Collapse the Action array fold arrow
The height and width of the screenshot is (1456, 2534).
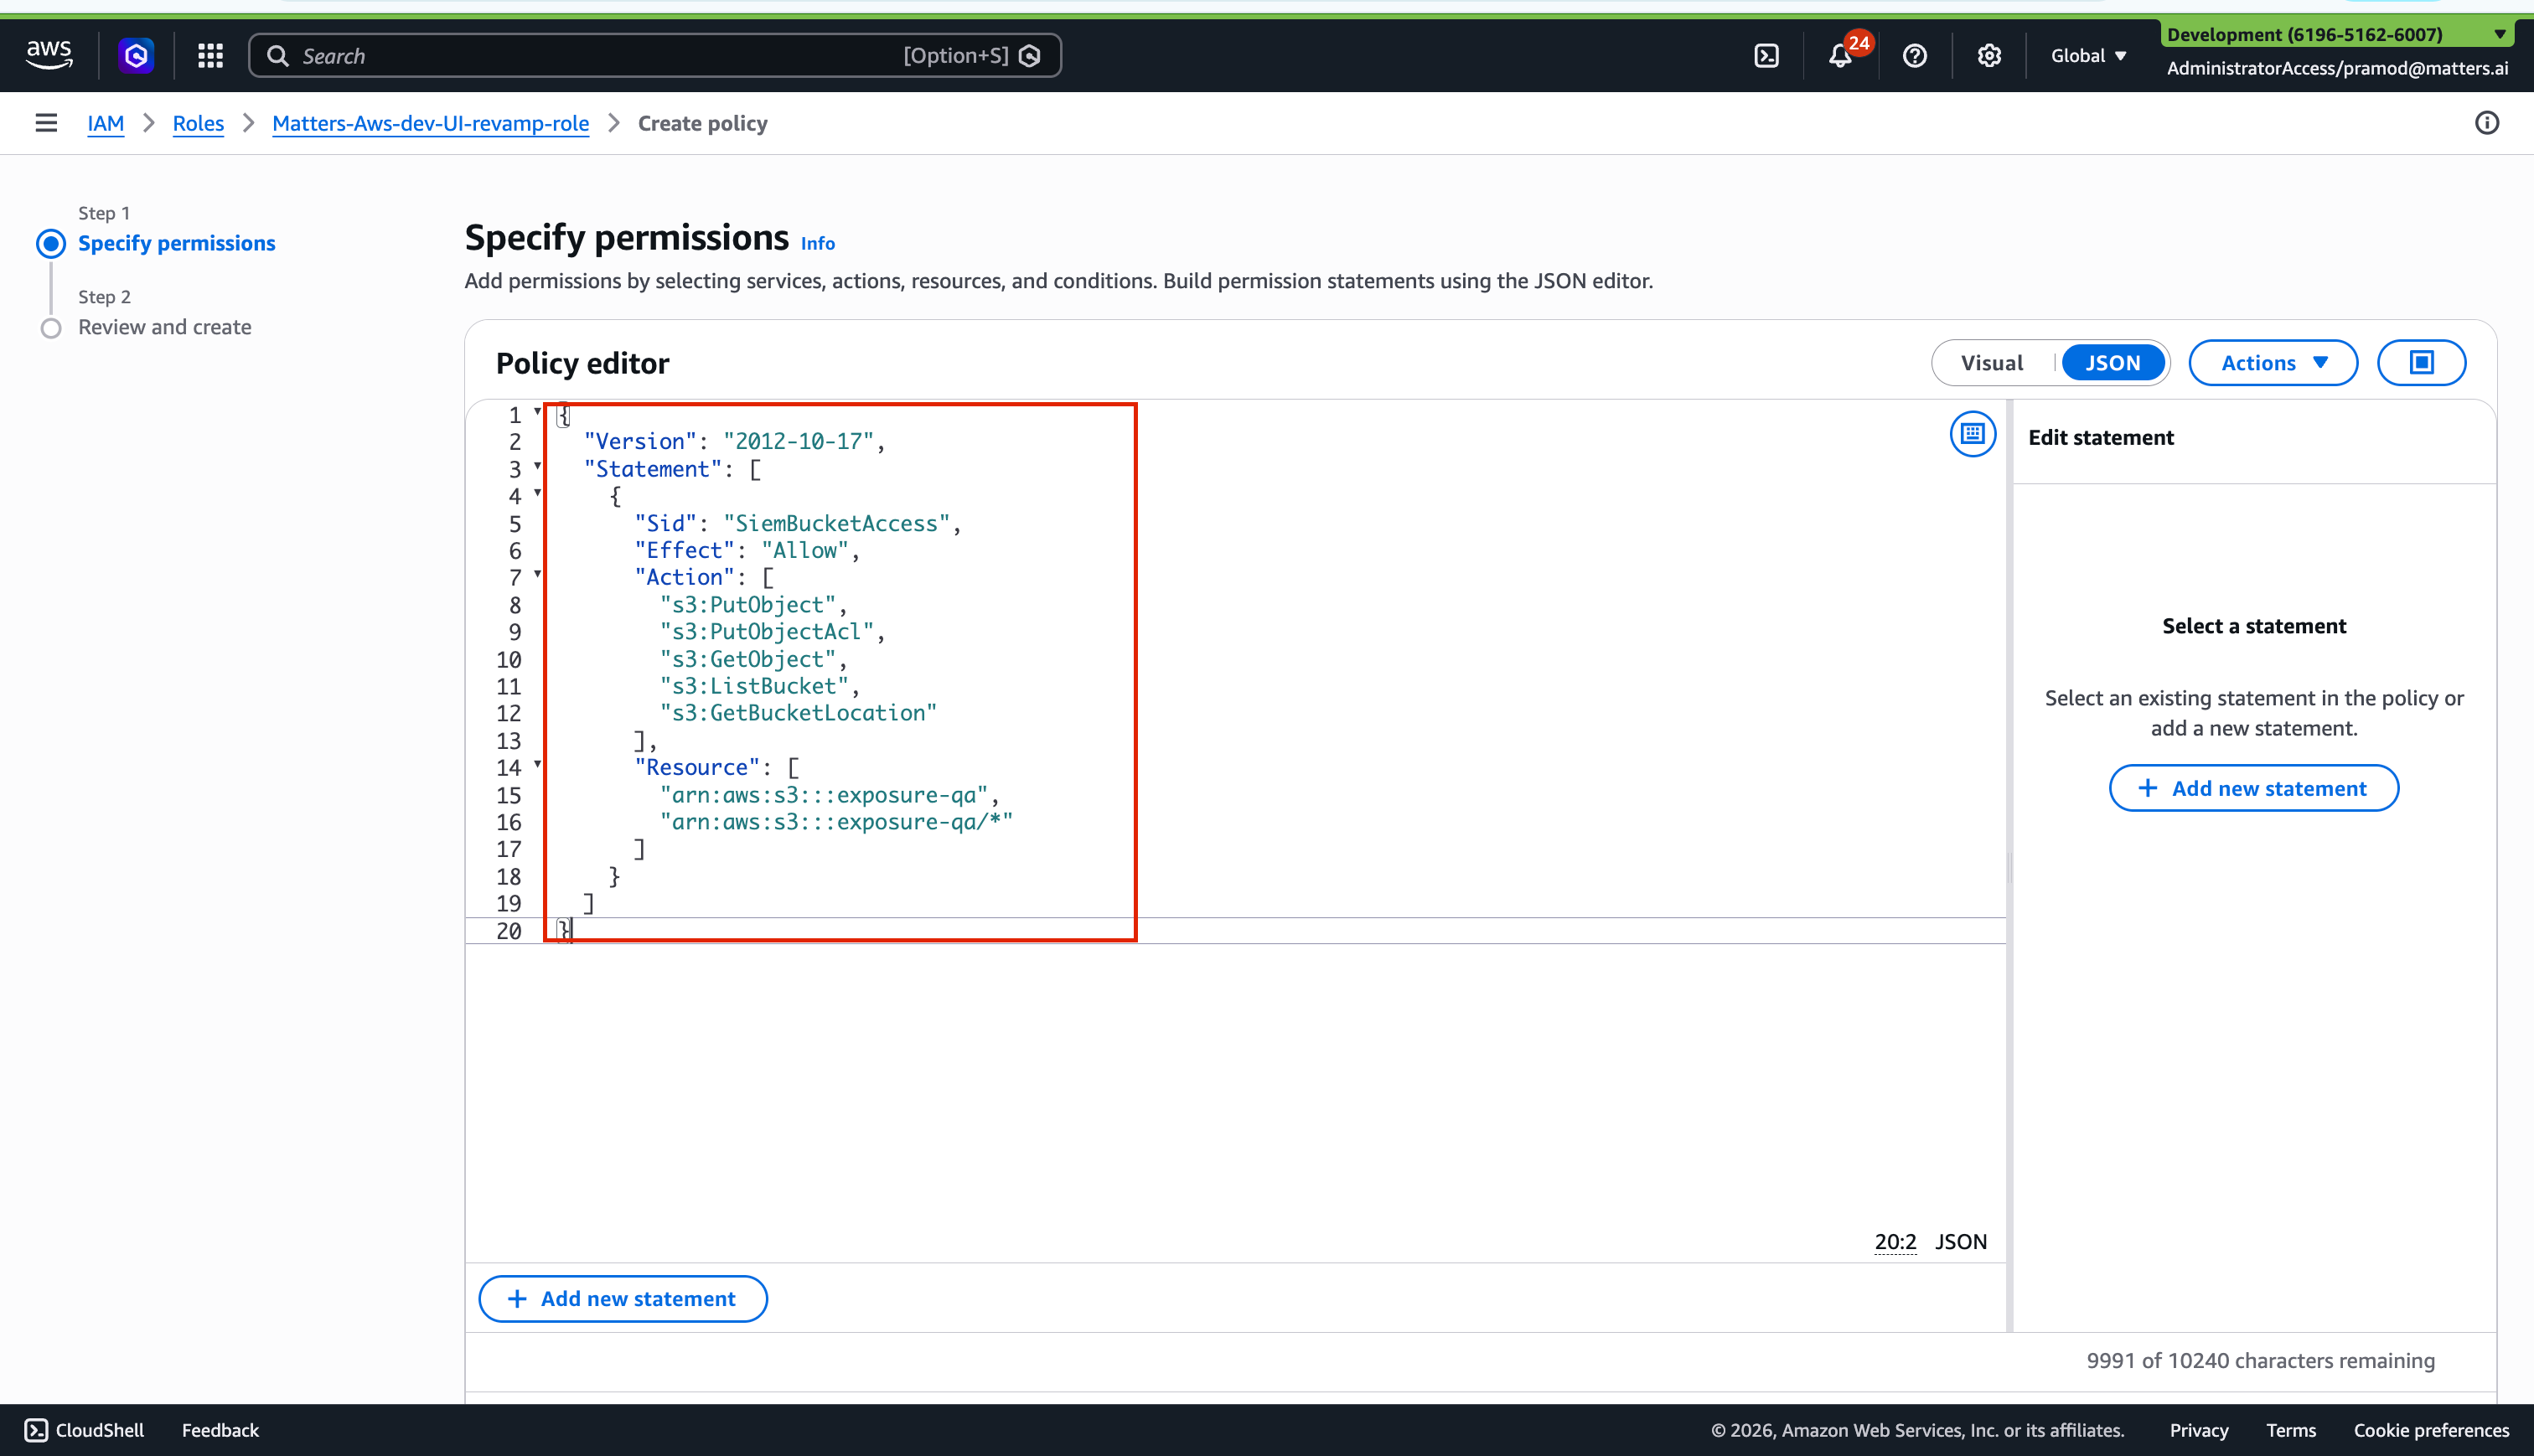point(538,574)
